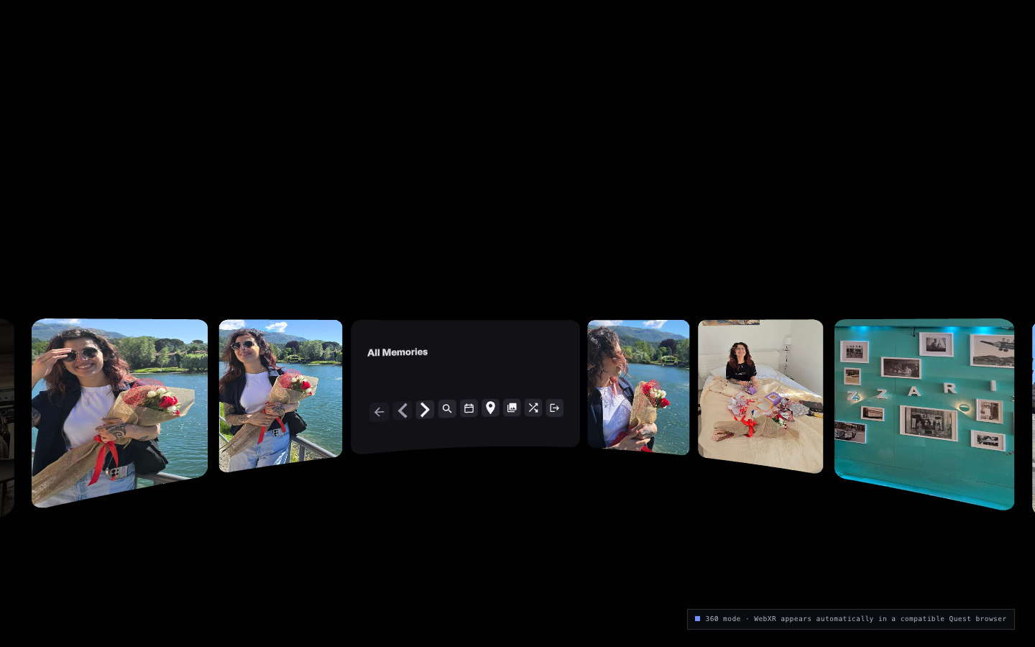The height and width of the screenshot is (647, 1035).
Task: Open the calendar date filter icon
Action: (x=469, y=408)
